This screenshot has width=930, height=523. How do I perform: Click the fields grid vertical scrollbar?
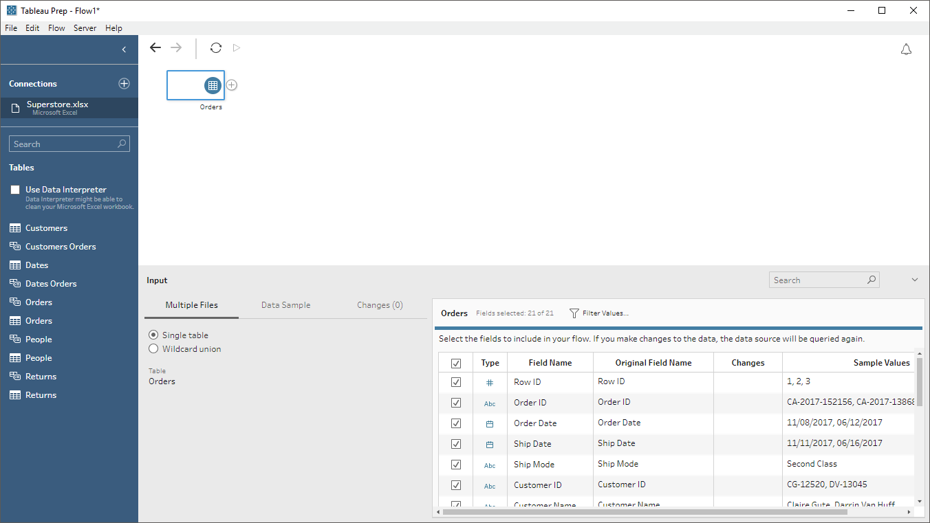click(x=920, y=382)
